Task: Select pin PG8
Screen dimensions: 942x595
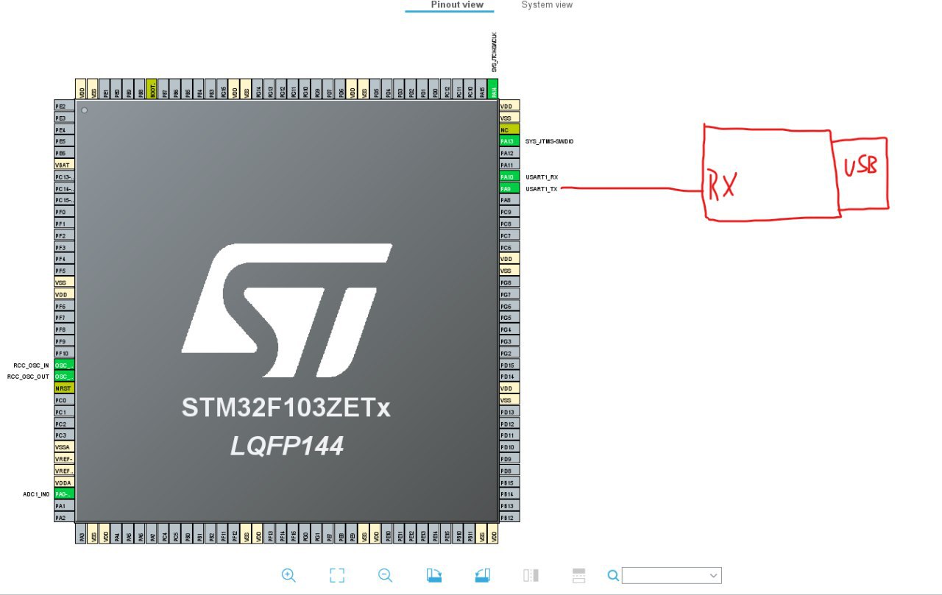Action: coord(509,282)
